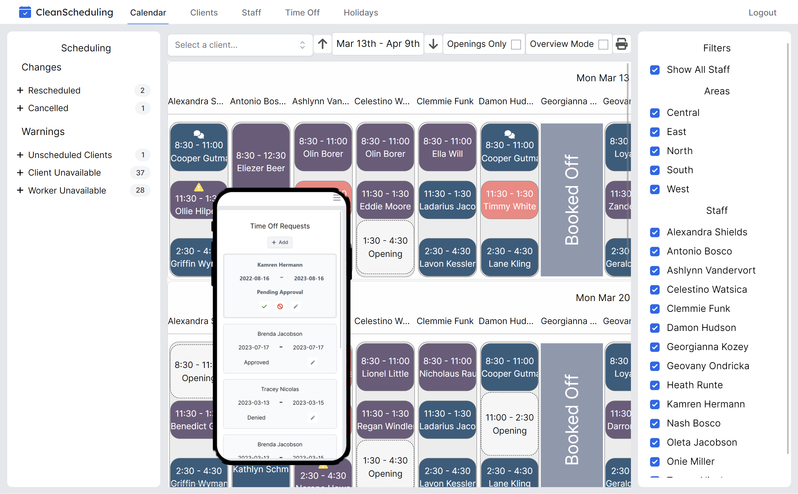Go to previous date range with up arrow
The image size is (798, 494).
(x=322, y=44)
